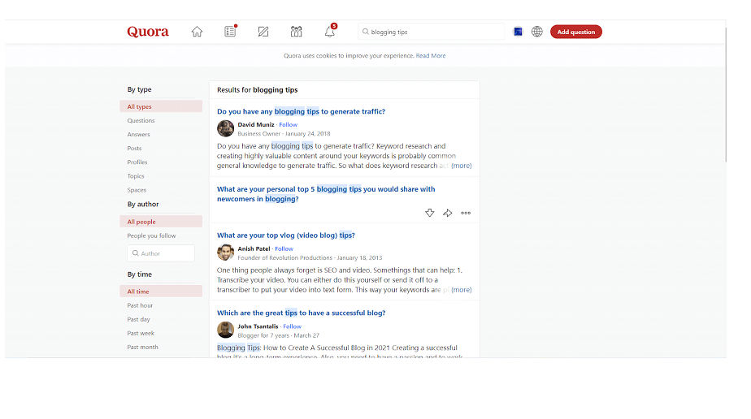Open the language globe icon
The width and height of the screenshot is (751, 419).
click(537, 32)
